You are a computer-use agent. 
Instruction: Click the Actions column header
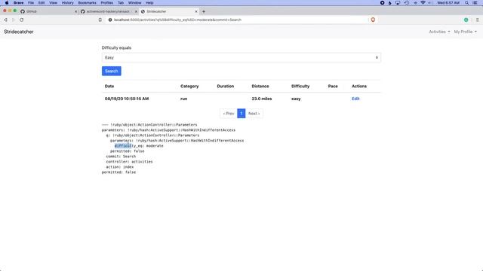pyautogui.click(x=359, y=86)
